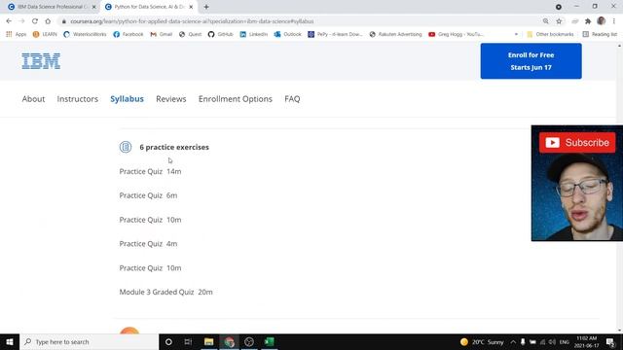623x350 pixels.
Task: Reload the current page
Action: pos(35,21)
